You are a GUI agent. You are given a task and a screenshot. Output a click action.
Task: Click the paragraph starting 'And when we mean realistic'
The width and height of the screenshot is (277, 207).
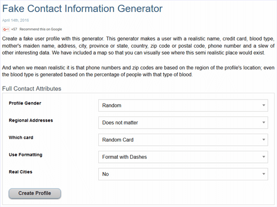[x=138, y=71]
